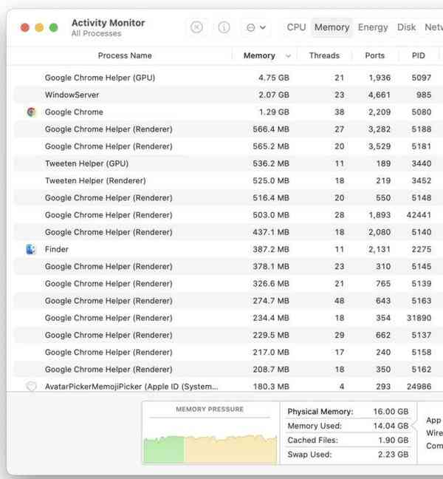The image size is (443, 479).
Task: Select Chrome Helper (Renderer) using 565.2 MB
Action: (x=228, y=146)
